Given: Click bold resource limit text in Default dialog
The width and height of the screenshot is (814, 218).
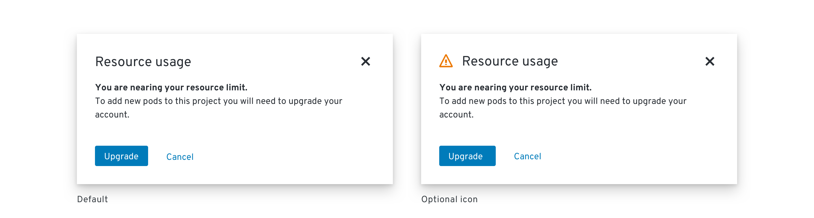Looking at the screenshot, I should tap(171, 87).
